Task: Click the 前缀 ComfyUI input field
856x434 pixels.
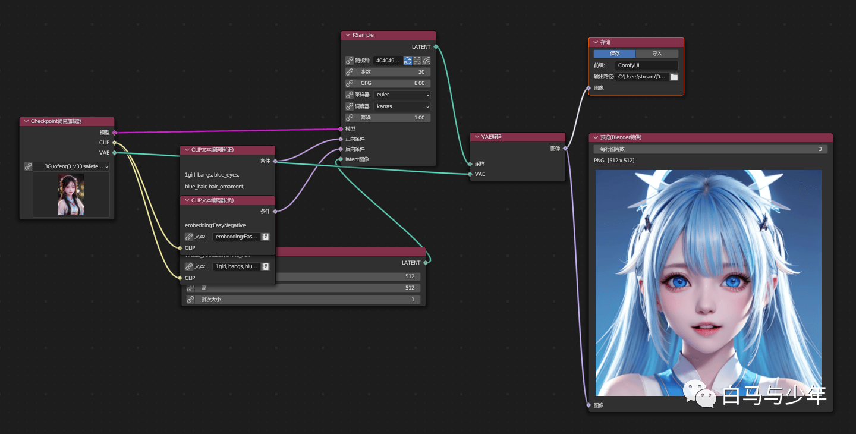Action: [647, 65]
